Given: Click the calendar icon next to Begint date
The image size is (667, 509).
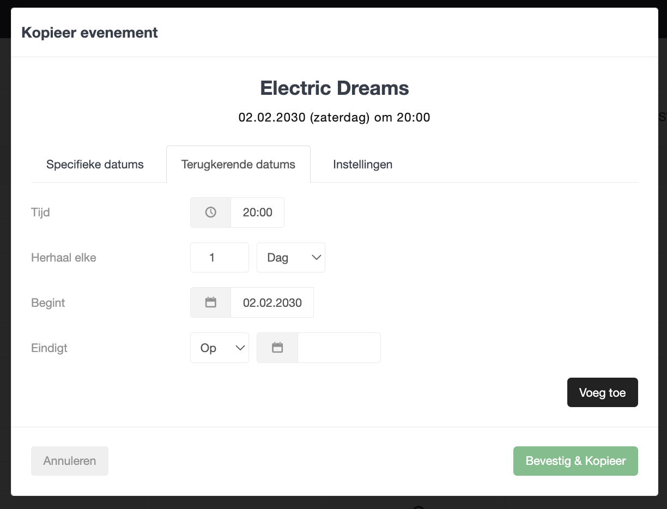Looking at the screenshot, I should (210, 302).
